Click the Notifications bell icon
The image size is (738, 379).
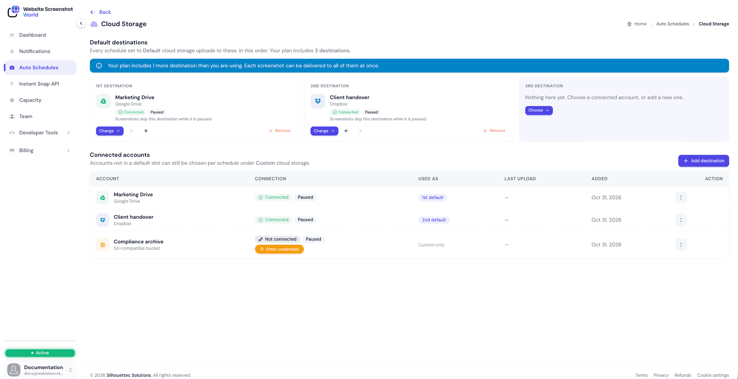tap(12, 51)
